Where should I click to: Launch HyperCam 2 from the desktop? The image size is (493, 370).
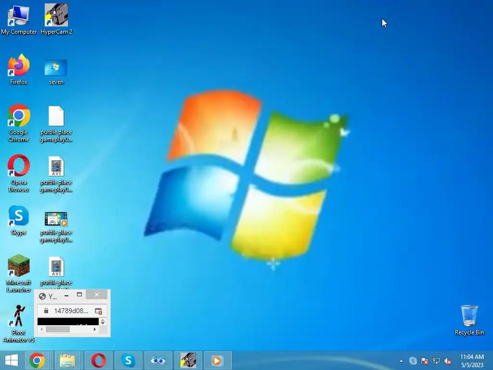tap(56, 19)
